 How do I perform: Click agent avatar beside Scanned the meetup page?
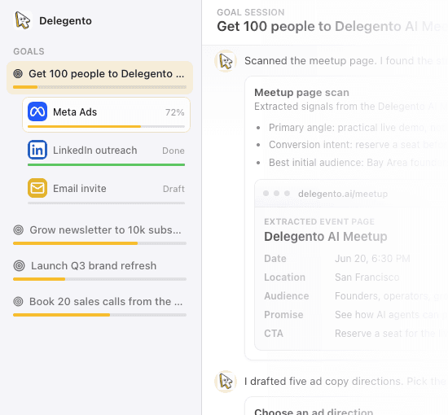pyautogui.click(x=226, y=61)
